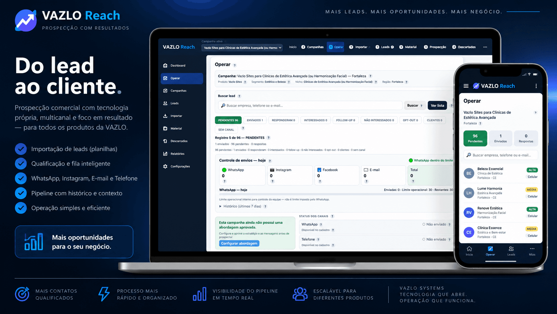Tap the 0 Respostas card on phone

(526, 138)
